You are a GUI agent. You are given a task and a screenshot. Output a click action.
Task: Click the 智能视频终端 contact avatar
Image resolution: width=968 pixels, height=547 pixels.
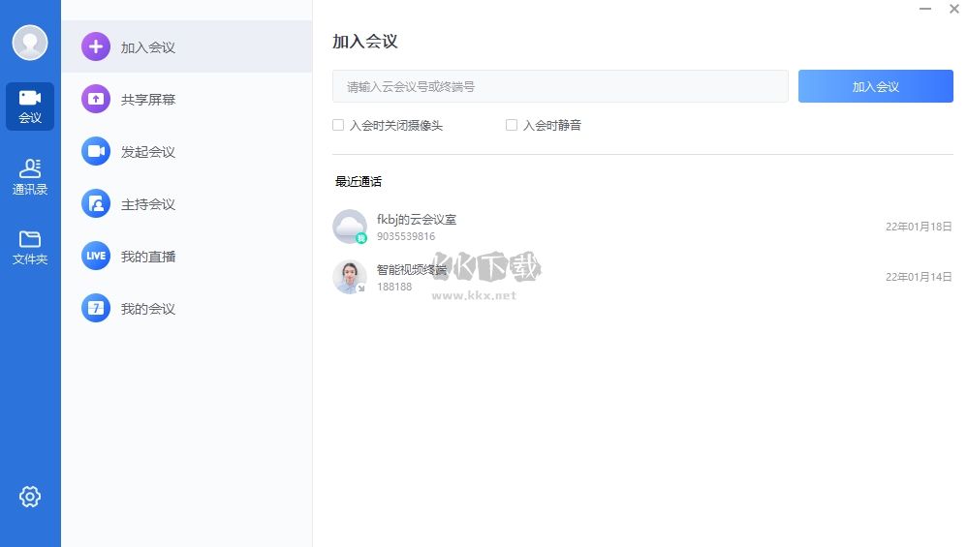(350, 277)
